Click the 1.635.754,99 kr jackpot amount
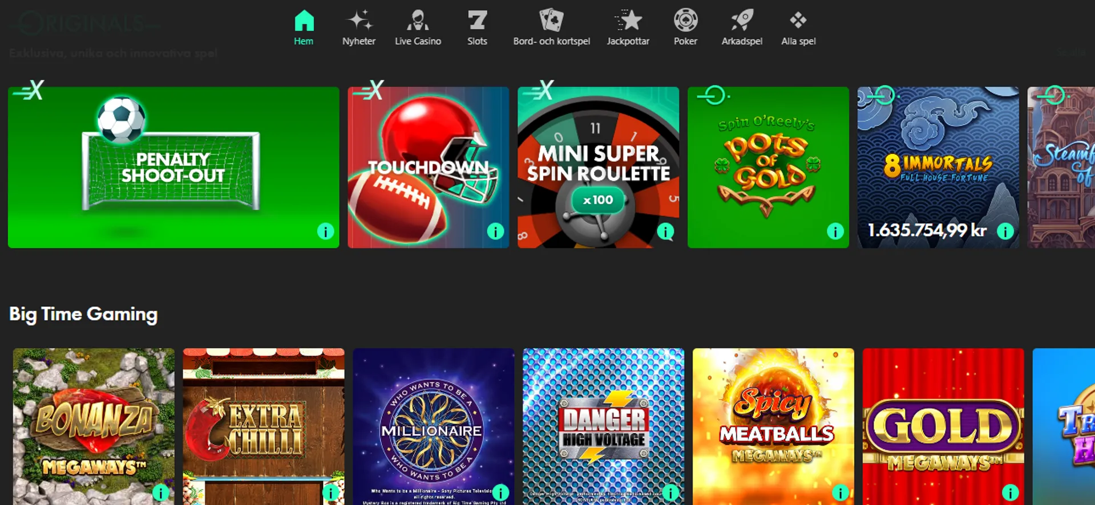The width and height of the screenshot is (1095, 505). [927, 230]
